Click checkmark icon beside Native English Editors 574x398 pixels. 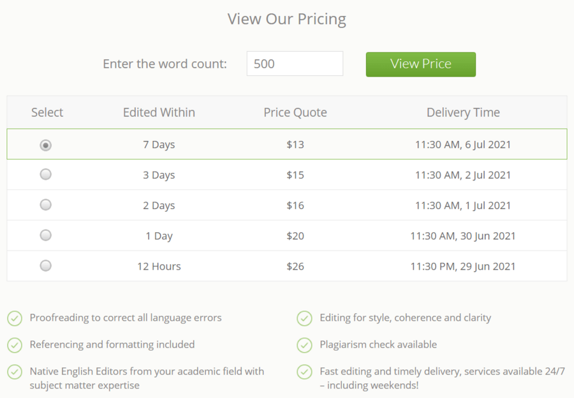(x=15, y=372)
